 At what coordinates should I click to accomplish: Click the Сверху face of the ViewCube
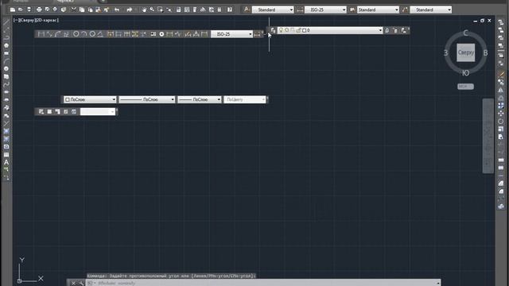466,52
